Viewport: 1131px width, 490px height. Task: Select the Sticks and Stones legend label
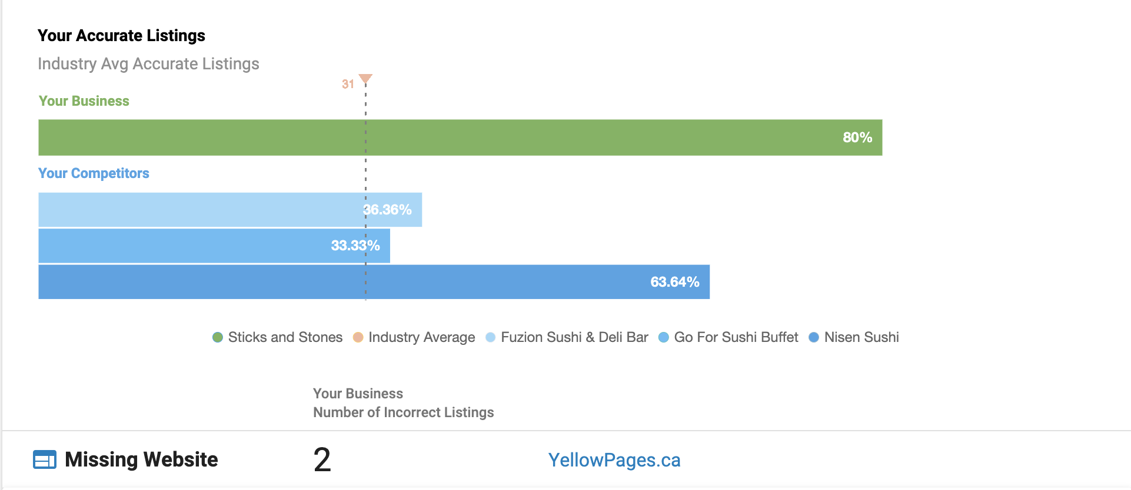[285, 337]
